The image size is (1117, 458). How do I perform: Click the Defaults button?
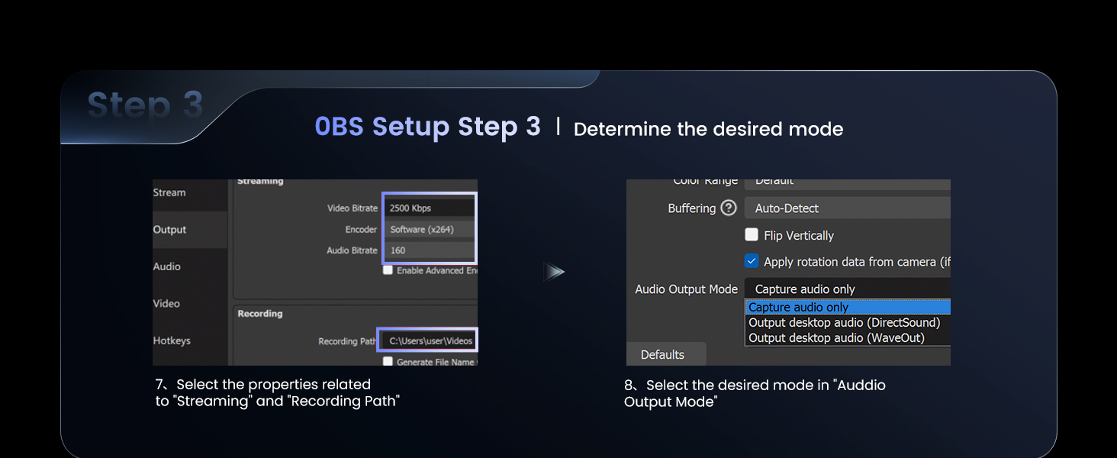point(665,353)
